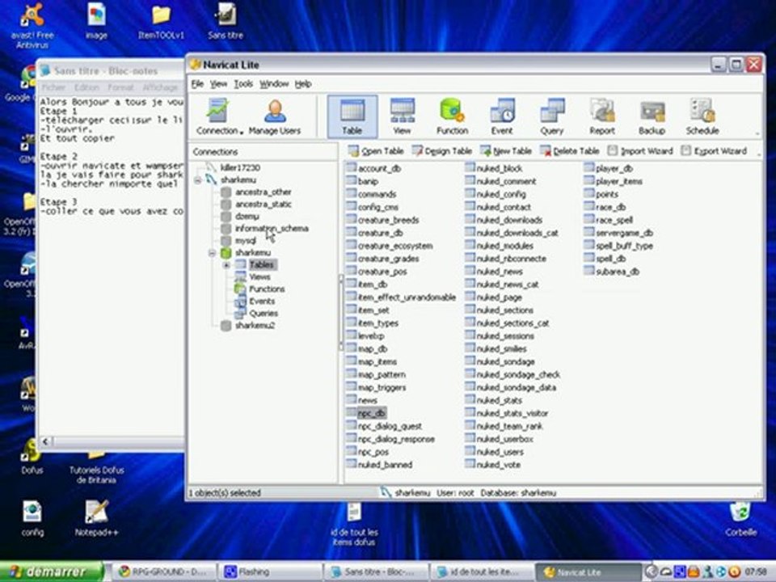
Task: Open the image desktop icon
Action: tap(96, 21)
